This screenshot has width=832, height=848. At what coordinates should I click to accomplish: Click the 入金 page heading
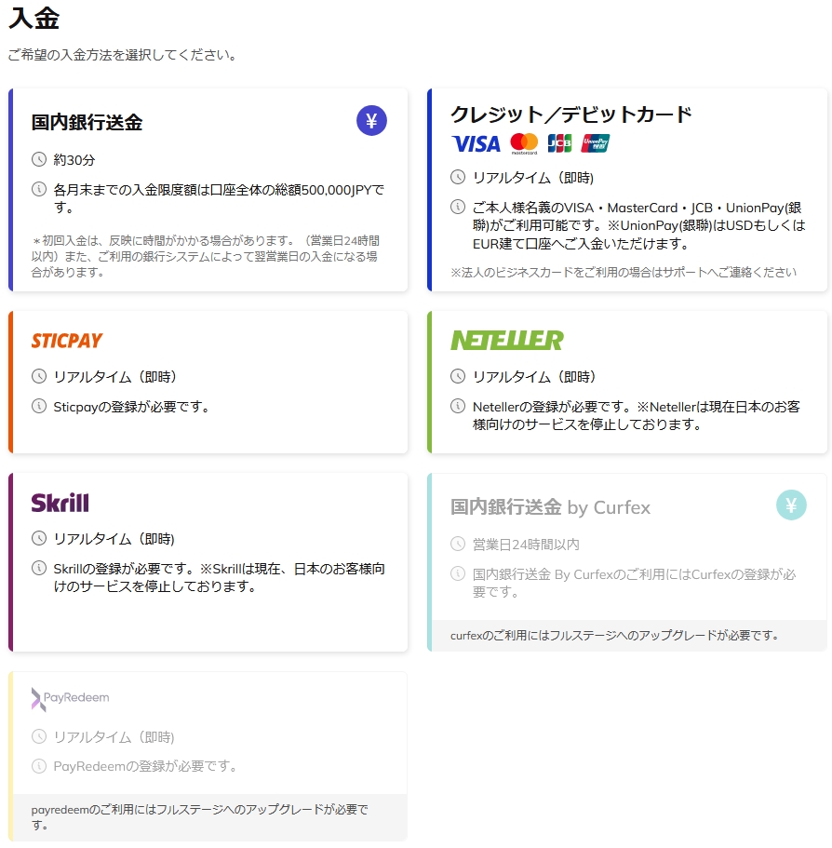point(34,18)
